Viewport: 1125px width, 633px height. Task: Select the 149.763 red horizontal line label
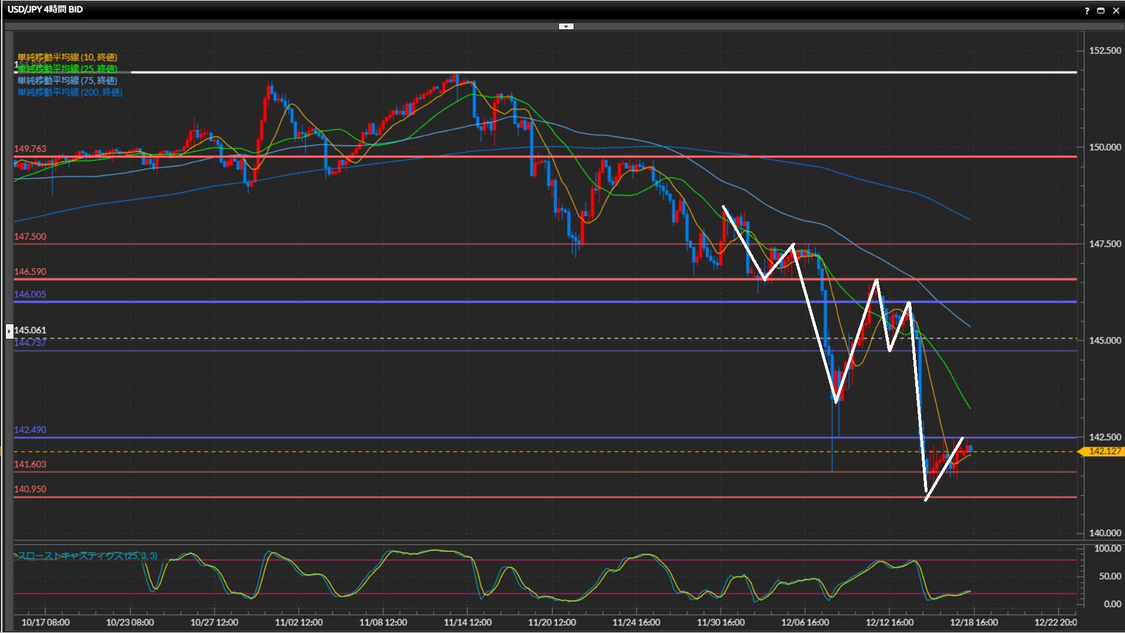click(x=30, y=149)
